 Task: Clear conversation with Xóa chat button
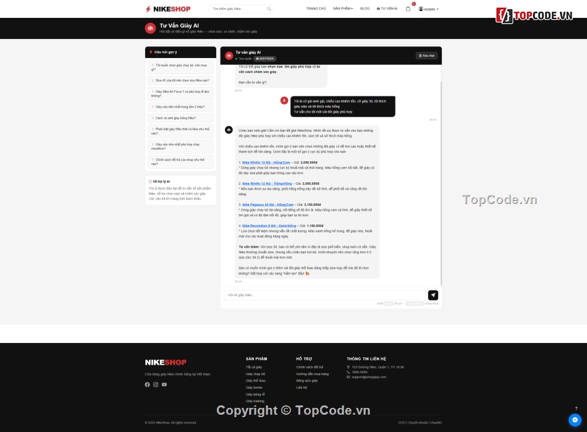pos(426,56)
